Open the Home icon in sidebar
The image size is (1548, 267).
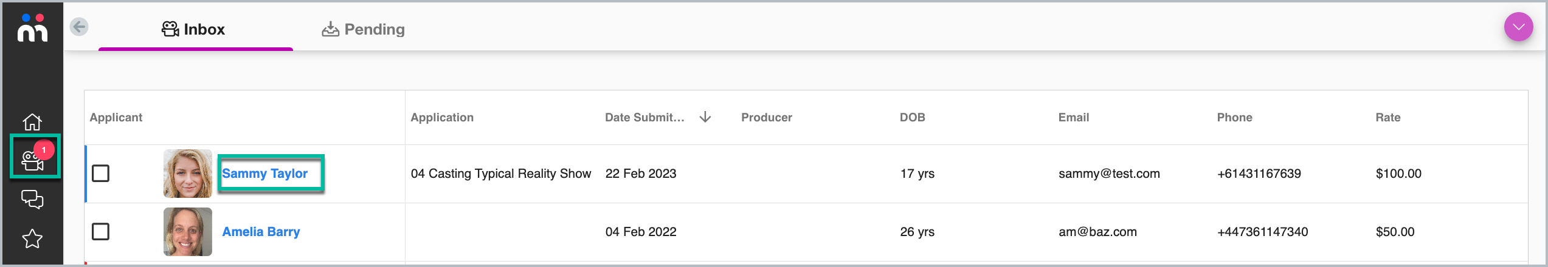coord(32,122)
